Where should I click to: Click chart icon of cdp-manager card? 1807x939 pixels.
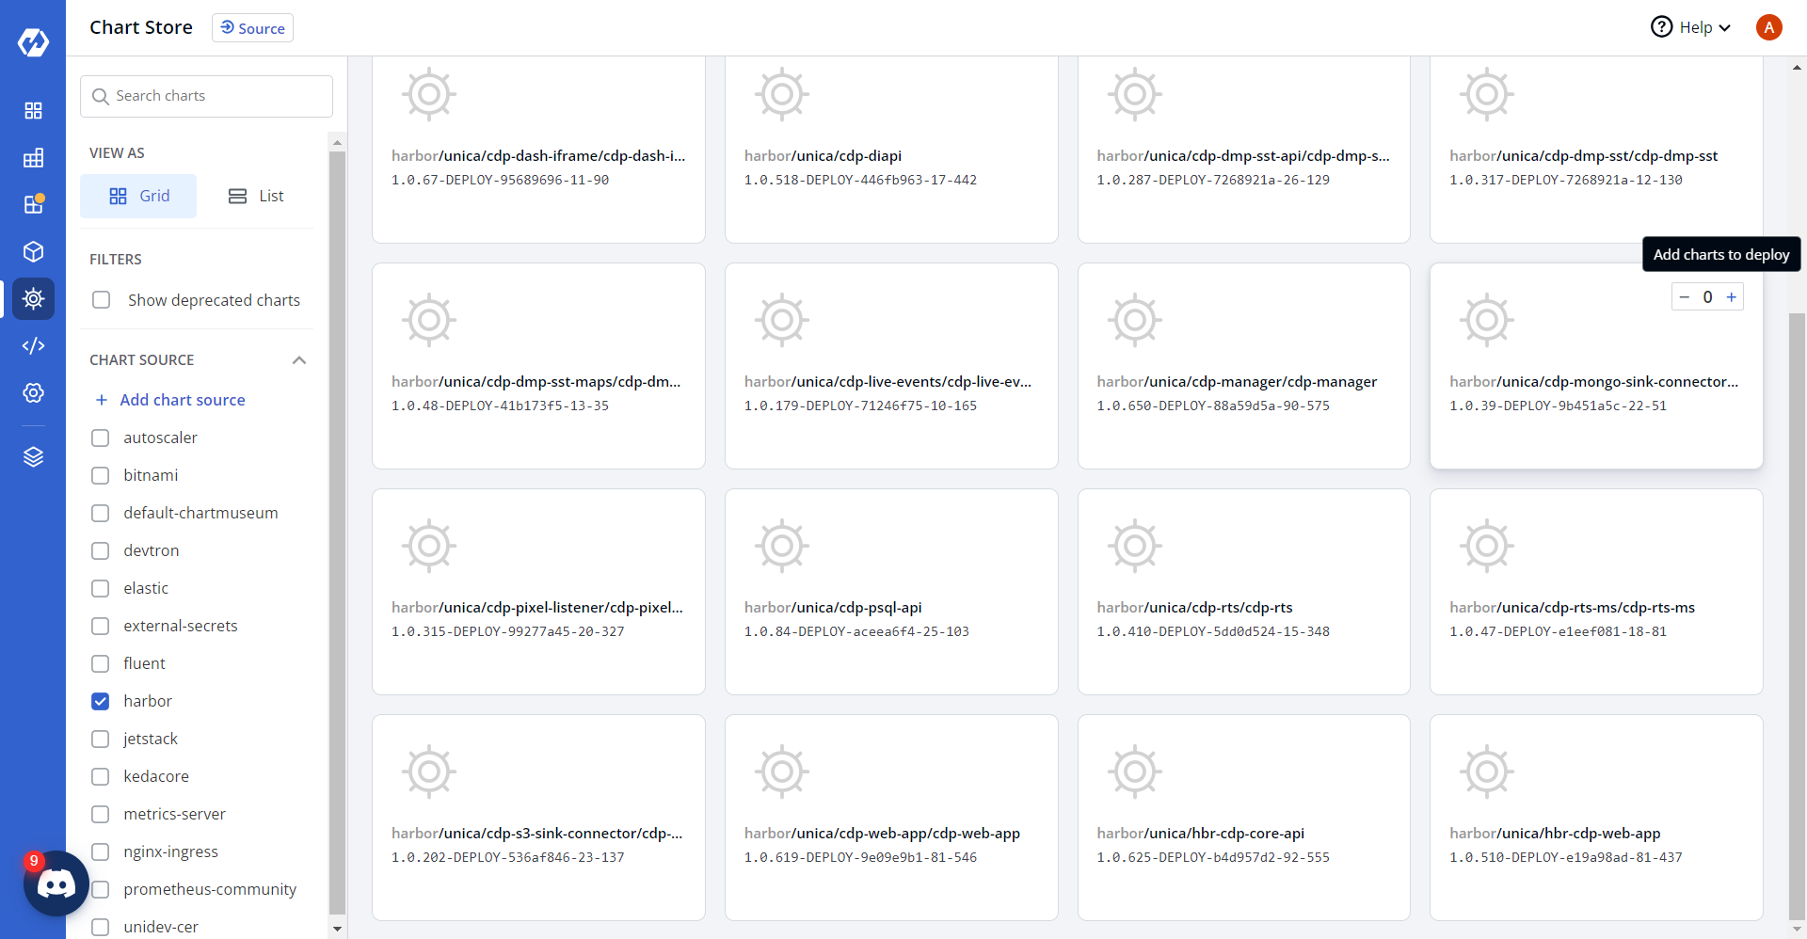pyautogui.click(x=1135, y=320)
